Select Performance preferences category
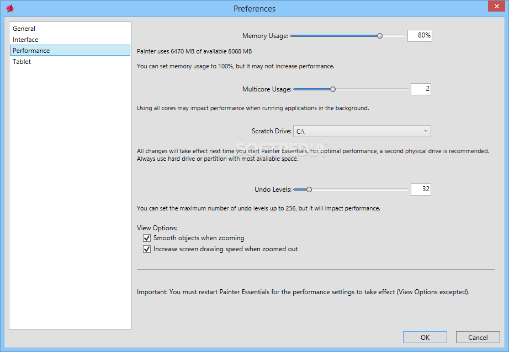The image size is (509, 352). [31, 51]
